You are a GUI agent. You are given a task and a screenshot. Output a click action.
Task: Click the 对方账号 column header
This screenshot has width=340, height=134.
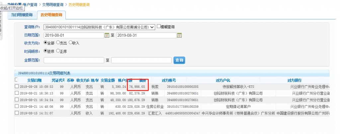point(169,81)
